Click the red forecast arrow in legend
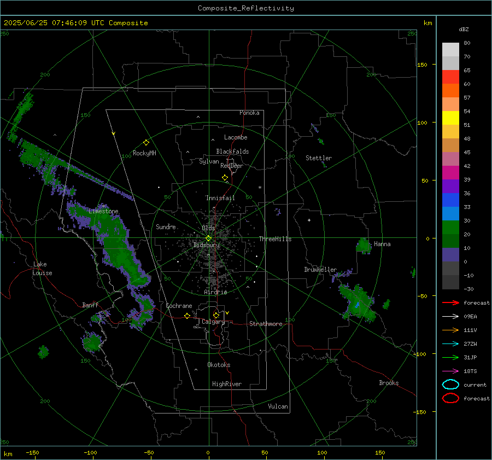492x460 pixels. coord(450,302)
